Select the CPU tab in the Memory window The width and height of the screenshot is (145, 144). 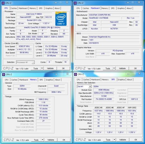[x=6, y=80]
